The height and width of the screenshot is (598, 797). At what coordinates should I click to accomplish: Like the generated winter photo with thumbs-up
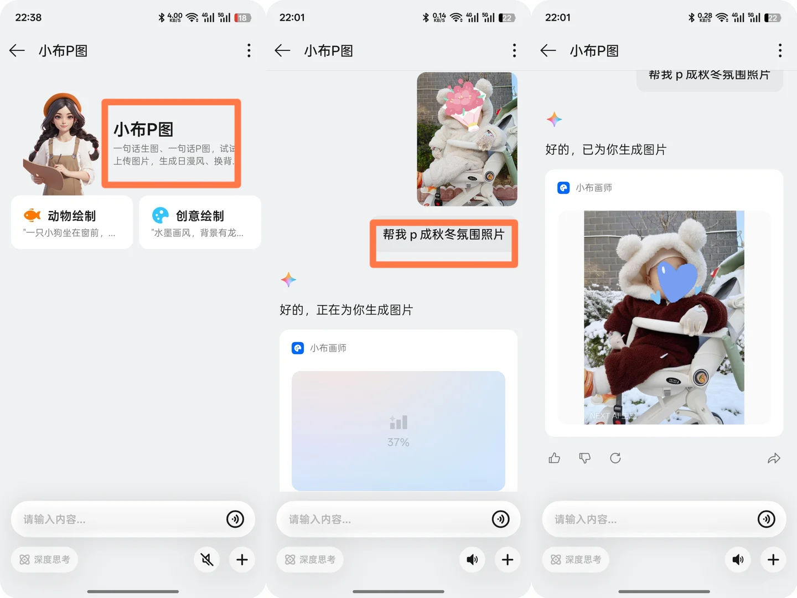coord(554,458)
